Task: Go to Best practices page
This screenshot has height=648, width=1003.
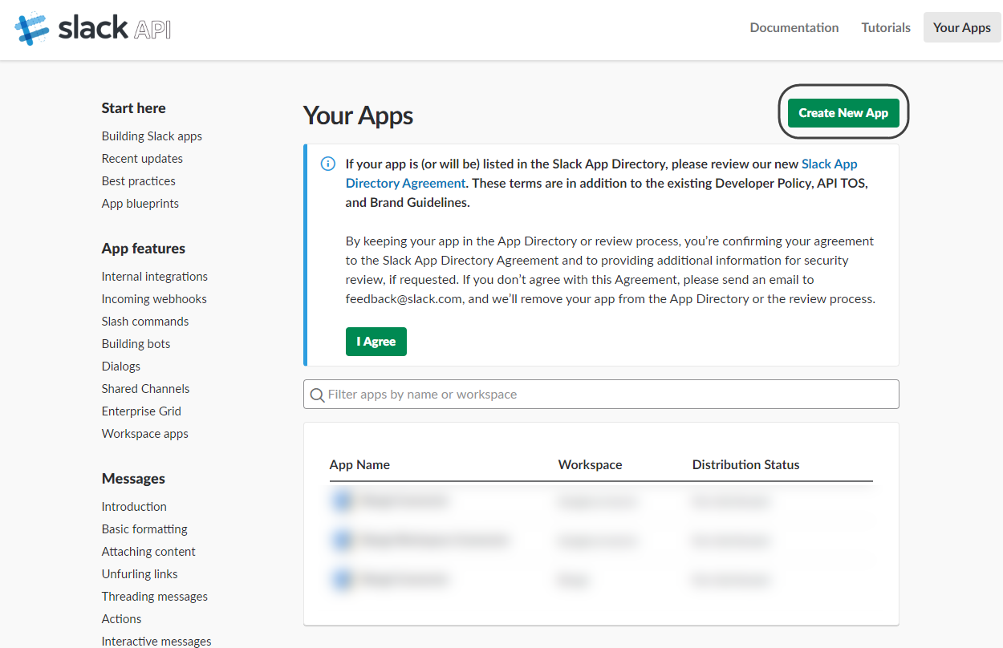Action: point(139,181)
